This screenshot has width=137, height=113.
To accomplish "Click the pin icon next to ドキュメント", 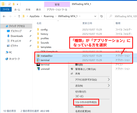I will (30, 41).
